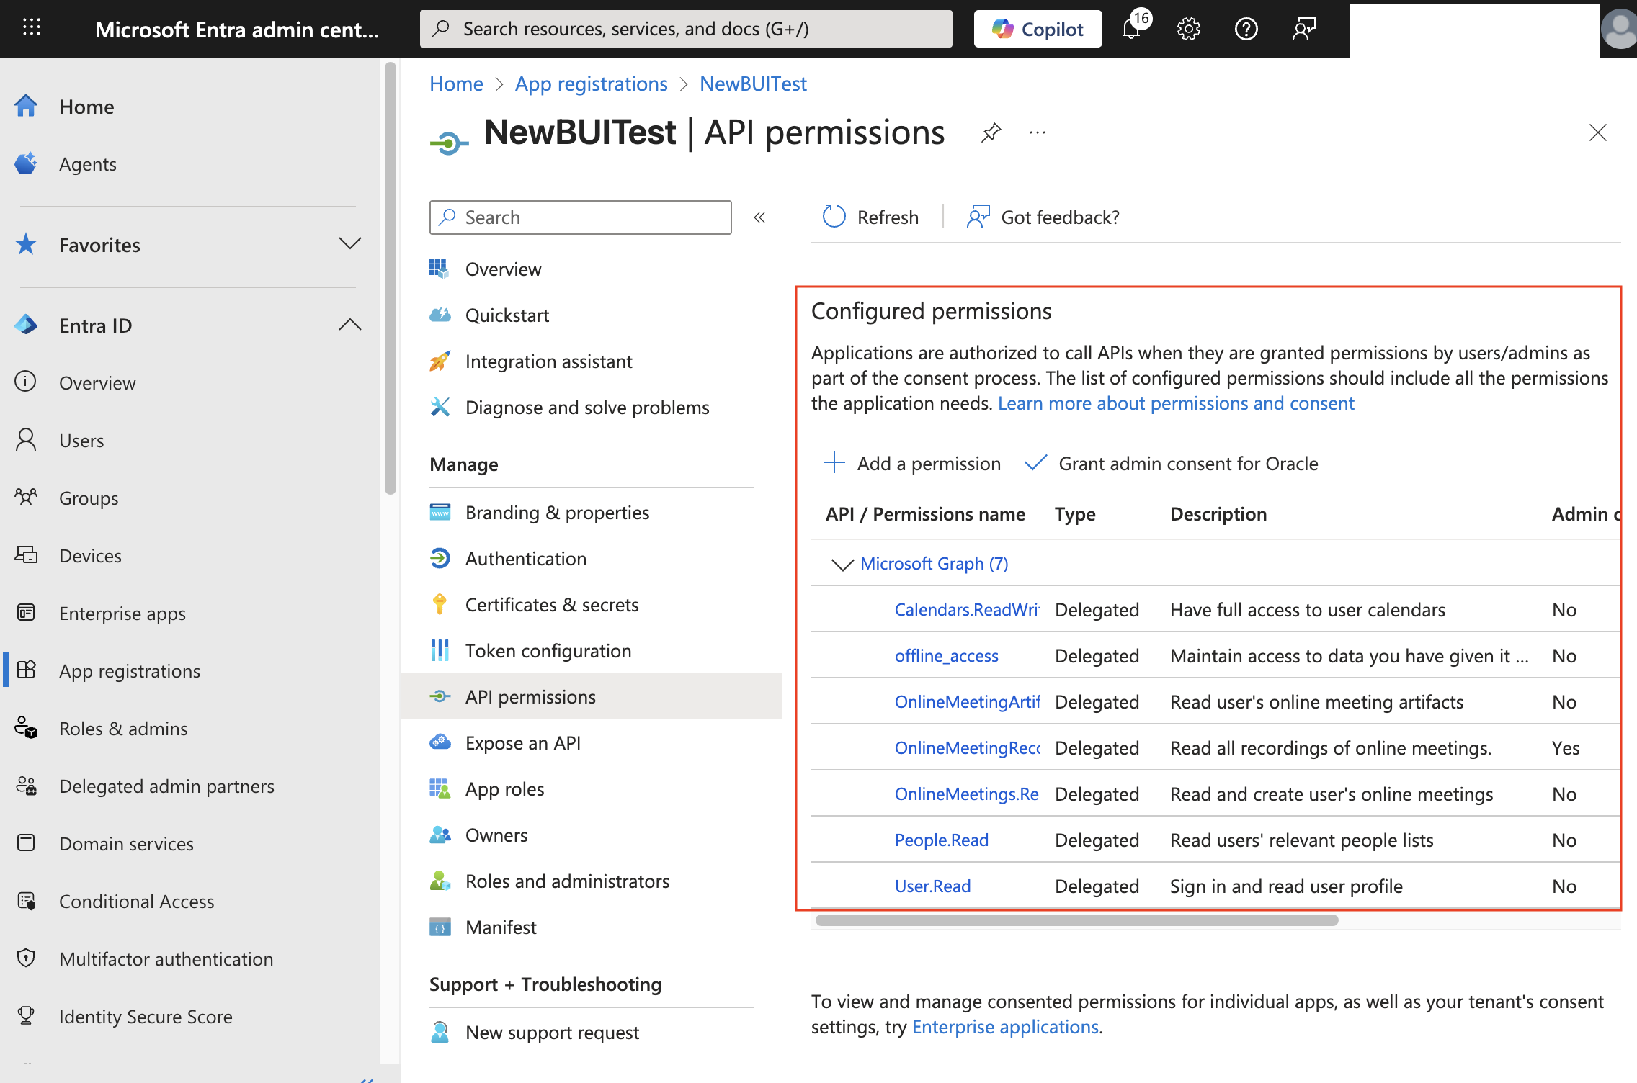Select Expose an API in Manage menu

click(x=522, y=743)
